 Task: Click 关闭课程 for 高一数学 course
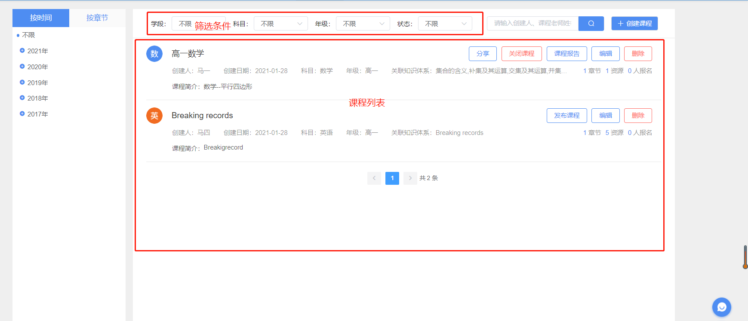[521, 54]
